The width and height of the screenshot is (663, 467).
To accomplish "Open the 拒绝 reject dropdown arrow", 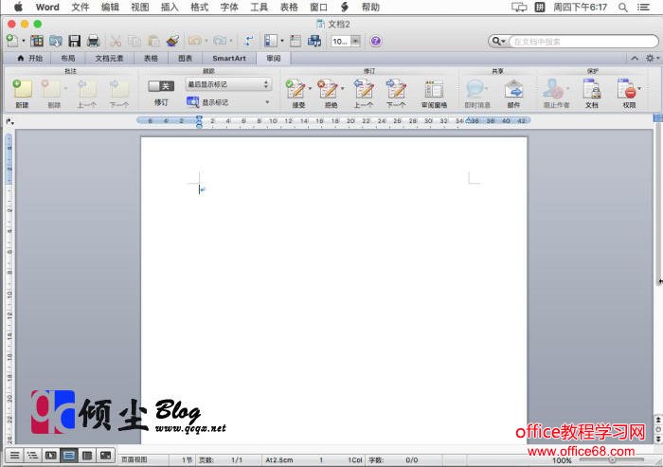I will click(343, 88).
